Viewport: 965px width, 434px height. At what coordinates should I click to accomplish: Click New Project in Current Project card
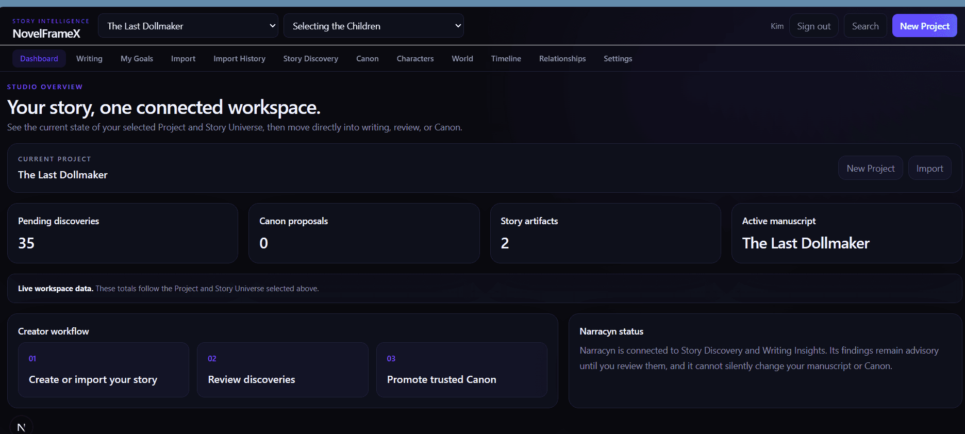(870, 168)
